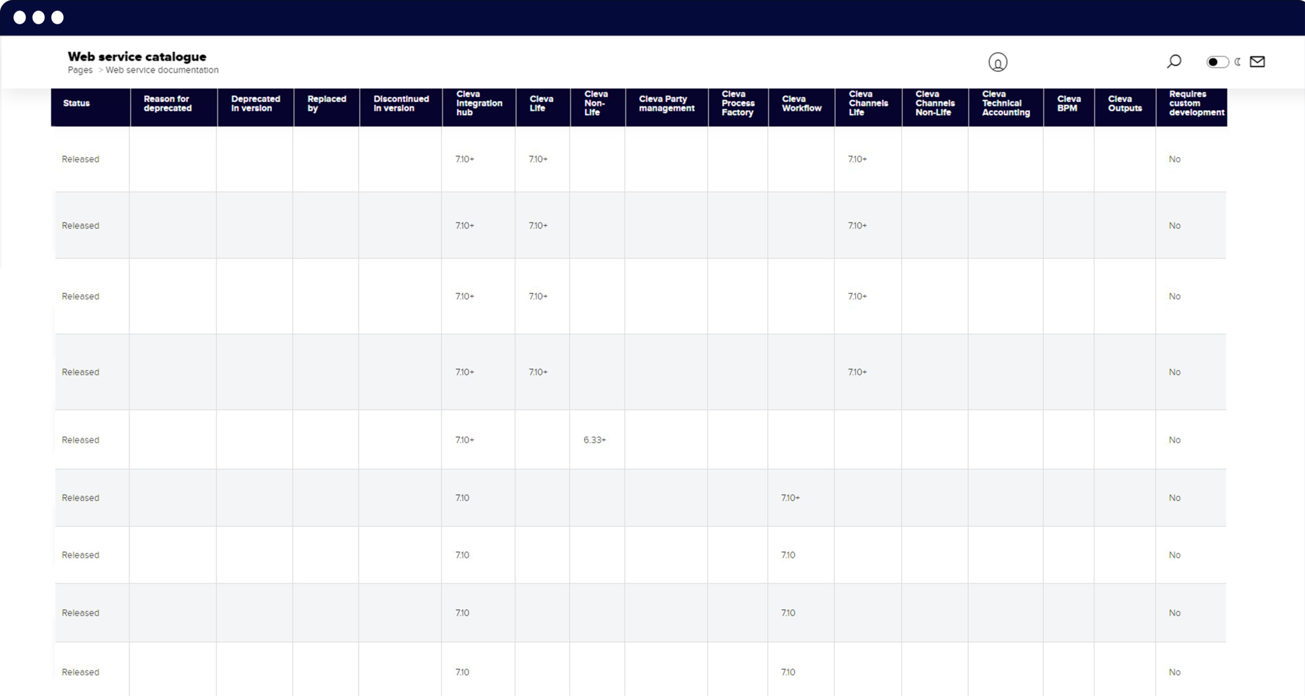Select the Cleva Party management header
Screen dimensions: 1305x696
(x=667, y=103)
